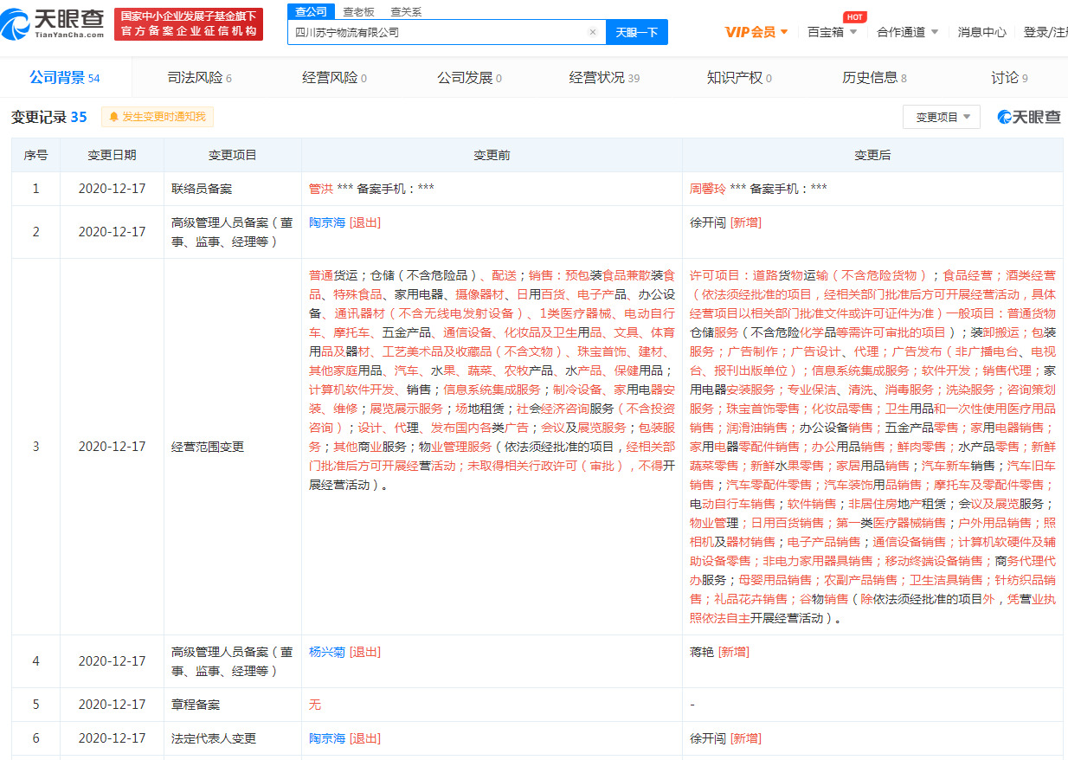
Task: Switch to the 查关系 search tab
Action: click(406, 12)
